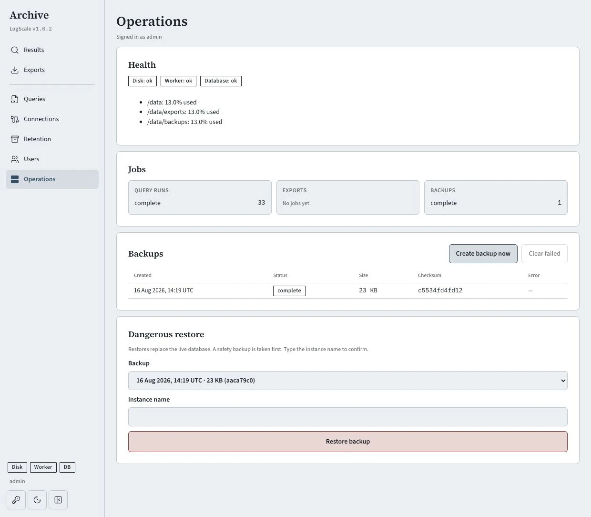Toggle dark mode with the moon icon
The height and width of the screenshot is (517, 591).
point(37,500)
